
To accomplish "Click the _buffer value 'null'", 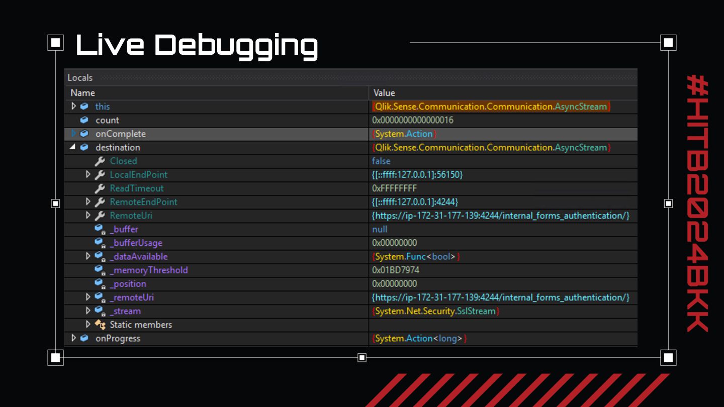I will click(380, 229).
